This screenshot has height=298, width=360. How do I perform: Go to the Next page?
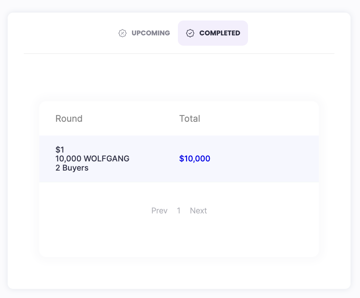tap(198, 211)
